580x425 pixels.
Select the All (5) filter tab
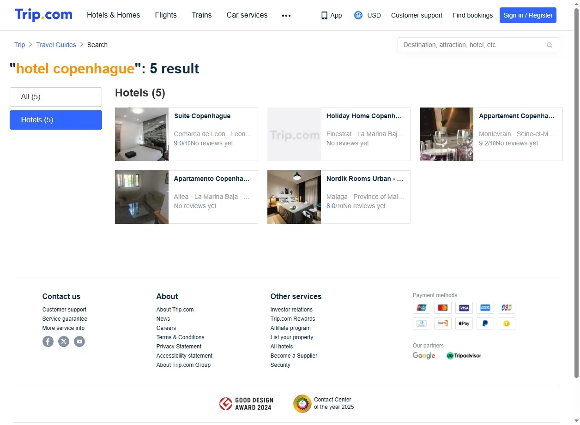(x=56, y=97)
